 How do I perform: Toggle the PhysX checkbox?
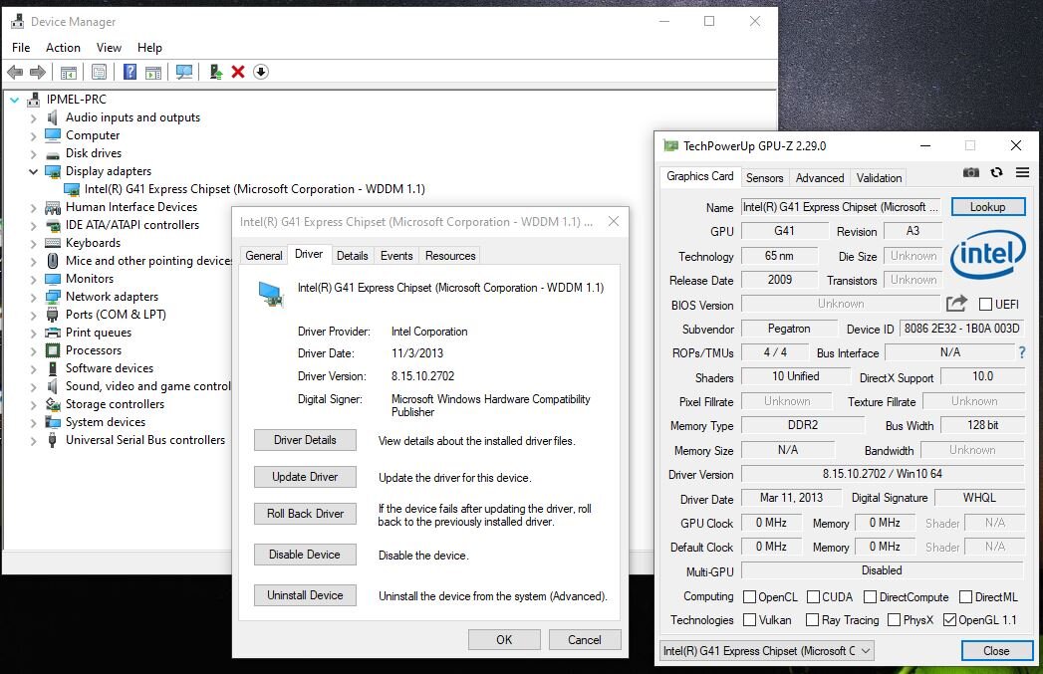[894, 620]
